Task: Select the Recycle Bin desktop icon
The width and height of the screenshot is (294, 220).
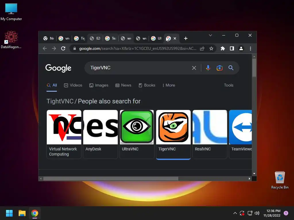Action: point(280,180)
